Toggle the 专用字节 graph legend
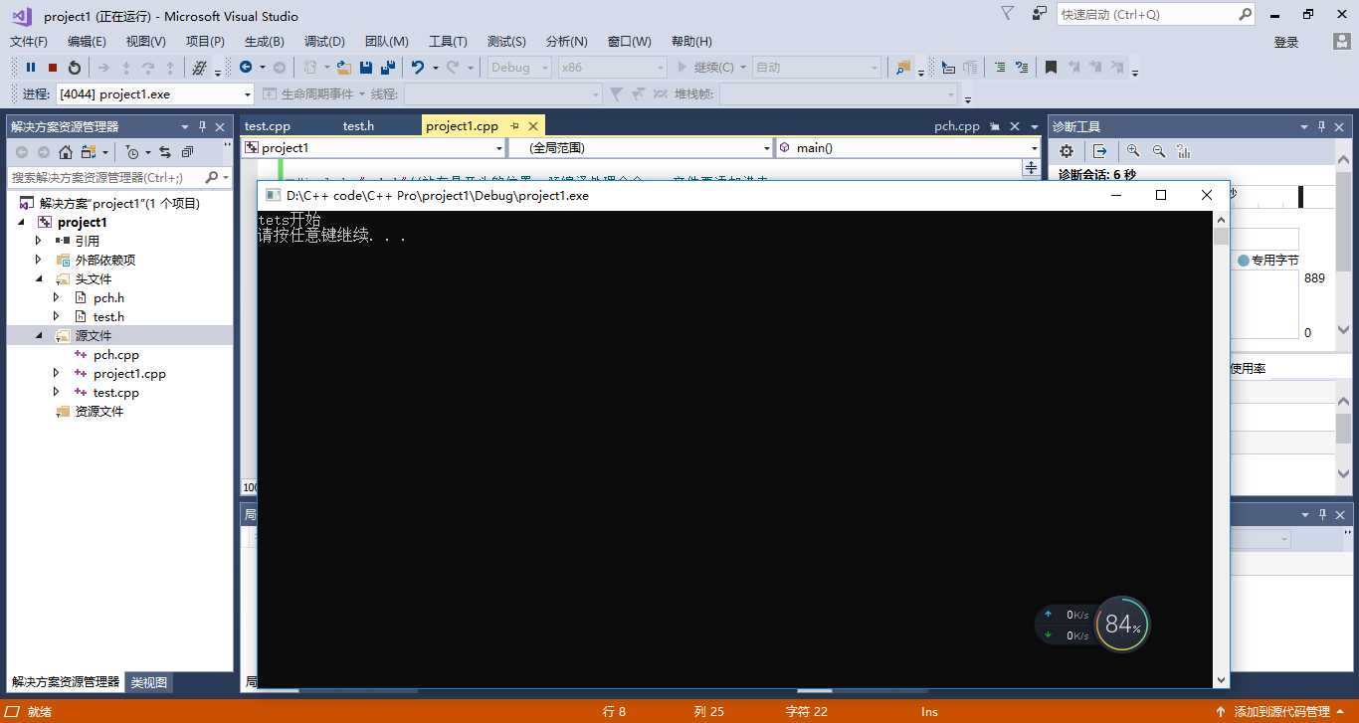Viewport: 1359px width, 723px height. (1268, 260)
